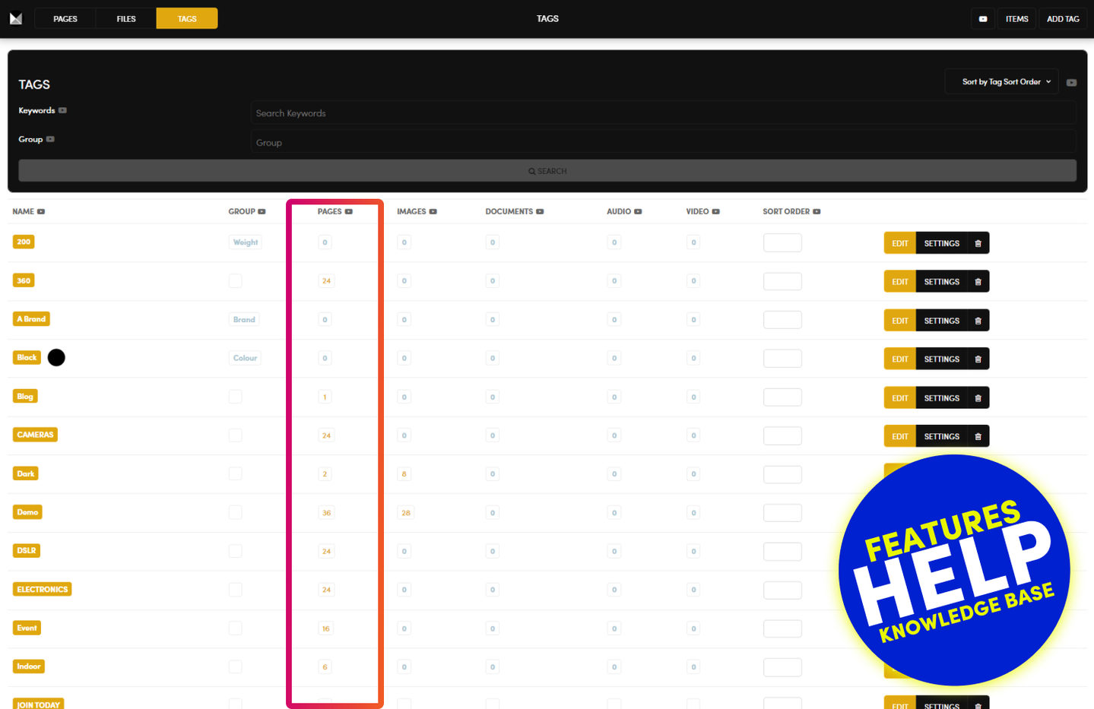The image size is (1094, 709).
Task: Open the video help icon beside ITEMS button
Action: pyautogui.click(x=982, y=19)
